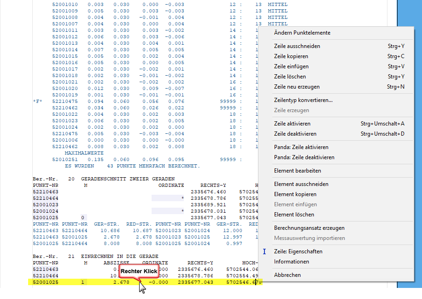The image size is (422, 299).
Task: Click the shaded M field containing 0
Action: click(x=82, y=217)
